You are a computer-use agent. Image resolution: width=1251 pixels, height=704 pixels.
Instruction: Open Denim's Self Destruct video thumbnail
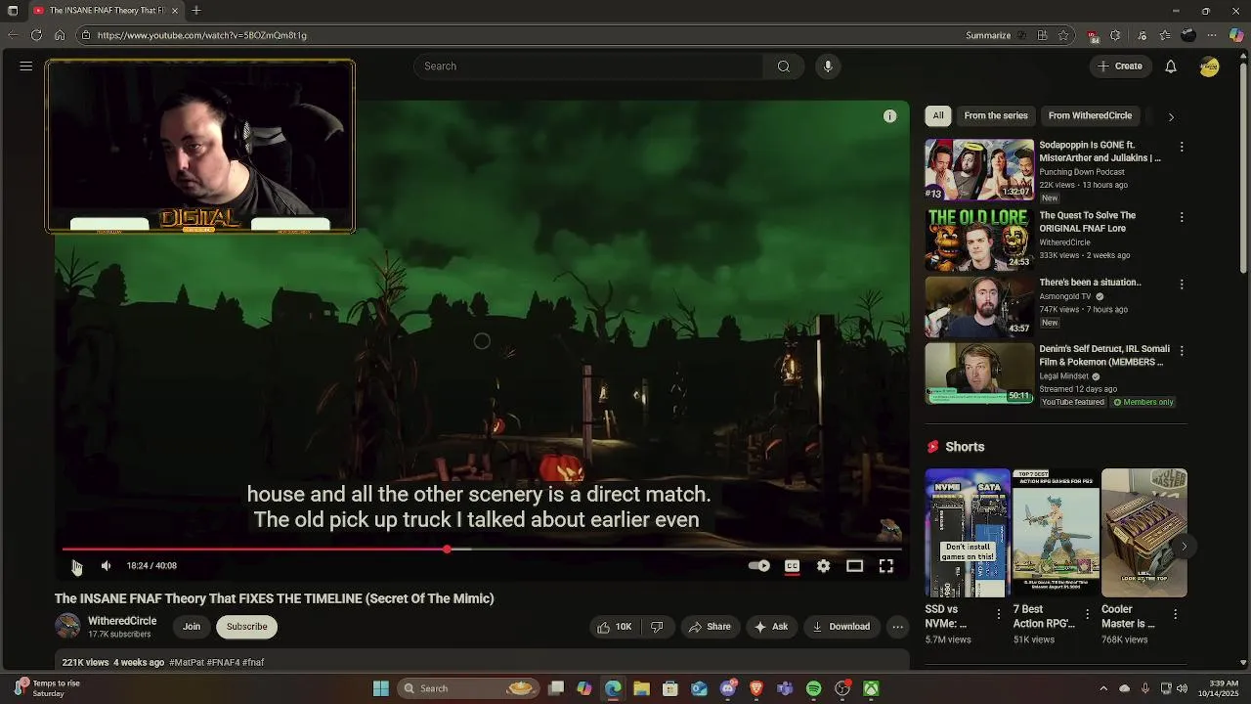[x=979, y=373]
